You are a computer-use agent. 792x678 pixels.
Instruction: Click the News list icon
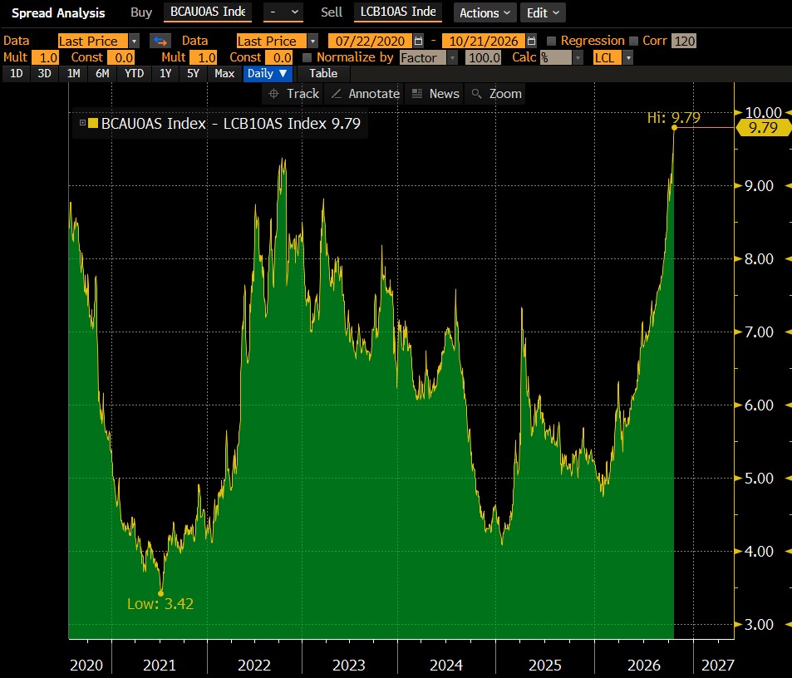(417, 93)
